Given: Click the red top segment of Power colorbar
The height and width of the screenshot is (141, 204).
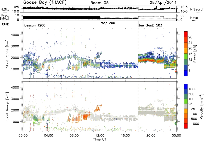Looking at the screenshot, I should (186, 34).
